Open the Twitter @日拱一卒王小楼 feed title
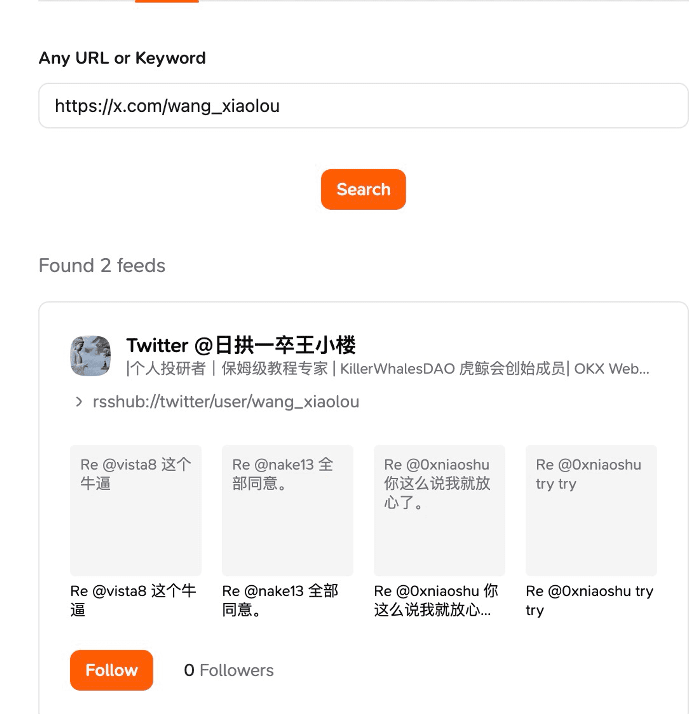This screenshot has width=690, height=714. click(241, 345)
